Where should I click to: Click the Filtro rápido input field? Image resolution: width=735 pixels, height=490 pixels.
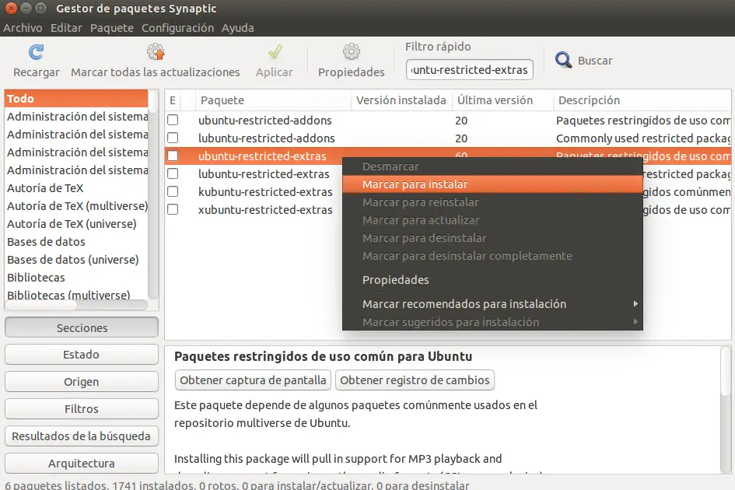[x=470, y=70]
